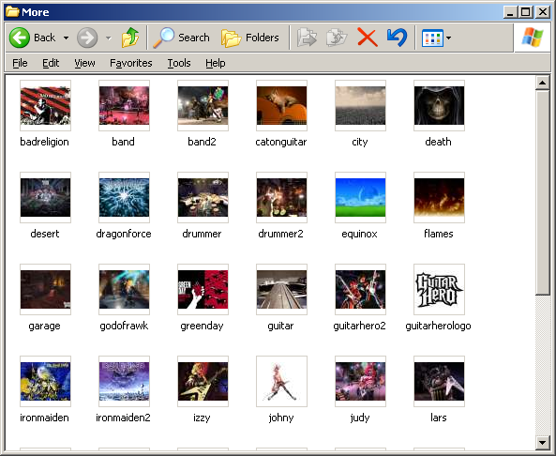This screenshot has width=556, height=456.
Task: Select the guitarherologo thumbnail
Action: (439, 289)
